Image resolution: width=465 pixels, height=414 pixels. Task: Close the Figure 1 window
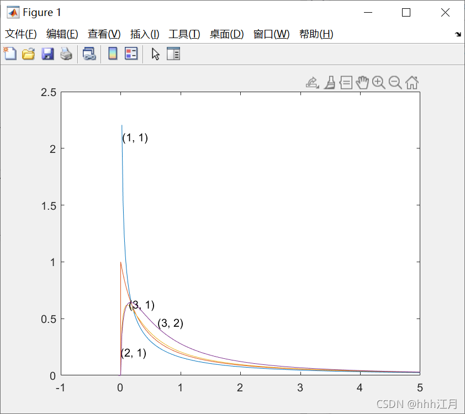[x=445, y=13]
